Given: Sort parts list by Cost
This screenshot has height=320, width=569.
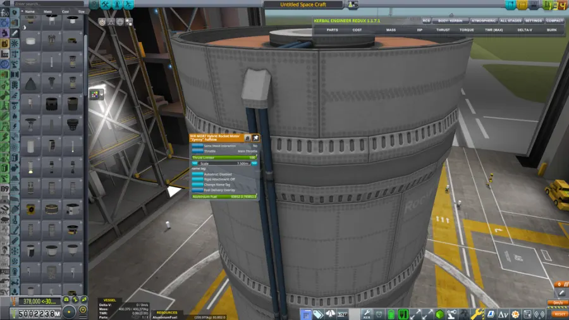Looking at the screenshot, I should pyautogui.click(x=65, y=11).
